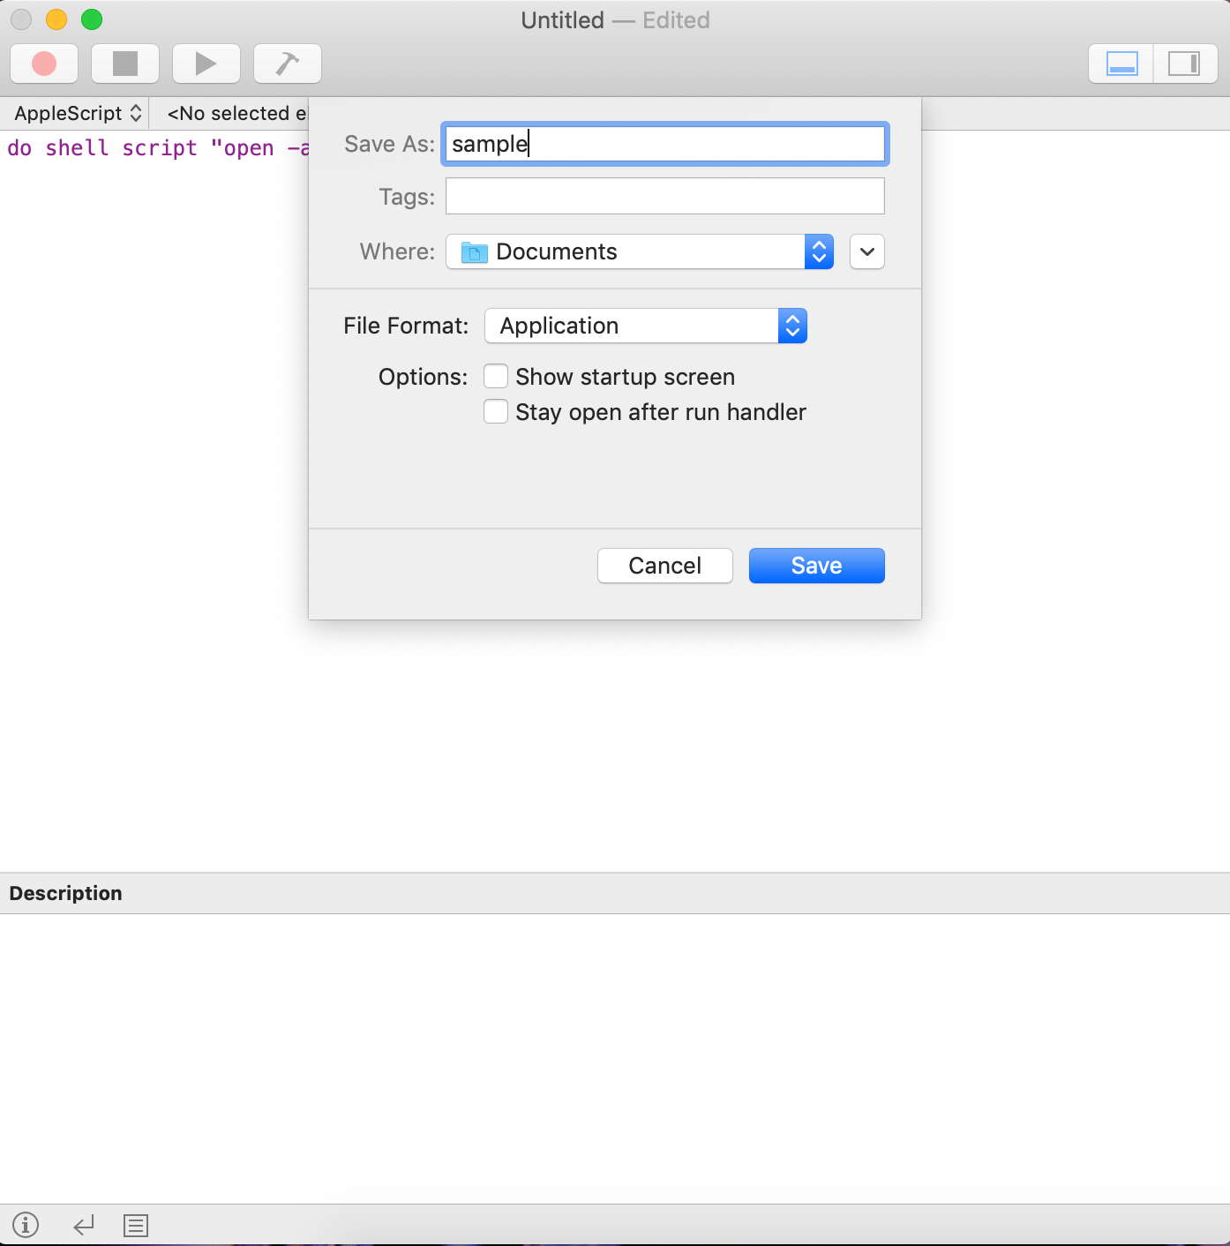1230x1246 pixels.
Task: Open the File Format Application popup
Action: pyautogui.click(x=646, y=326)
